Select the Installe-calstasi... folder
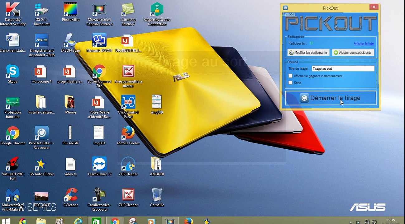The image size is (405, 224). tap(41, 105)
